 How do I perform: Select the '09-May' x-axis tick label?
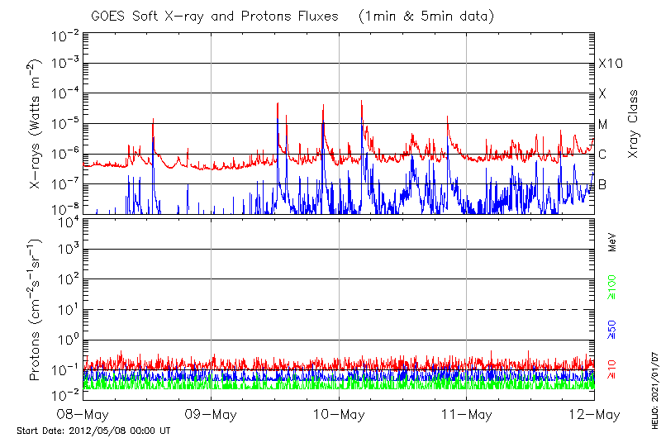(212, 413)
